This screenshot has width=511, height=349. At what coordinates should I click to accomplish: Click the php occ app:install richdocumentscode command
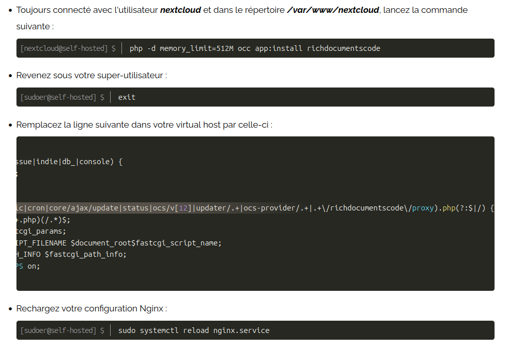[x=255, y=48]
